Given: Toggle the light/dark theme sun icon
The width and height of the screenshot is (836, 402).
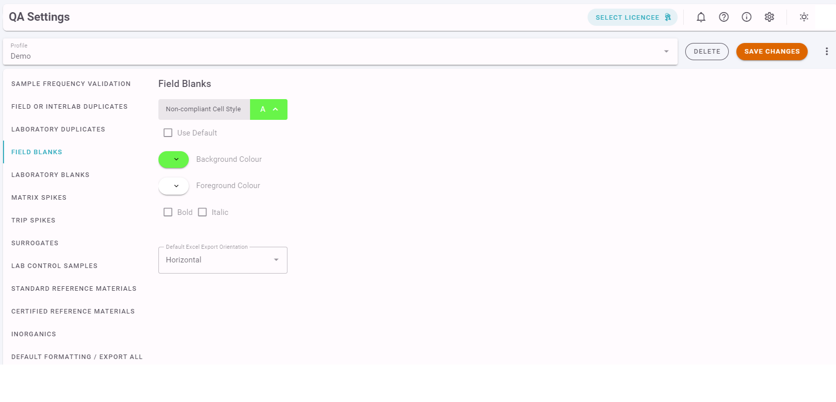Looking at the screenshot, I should [x=804, y=17].
